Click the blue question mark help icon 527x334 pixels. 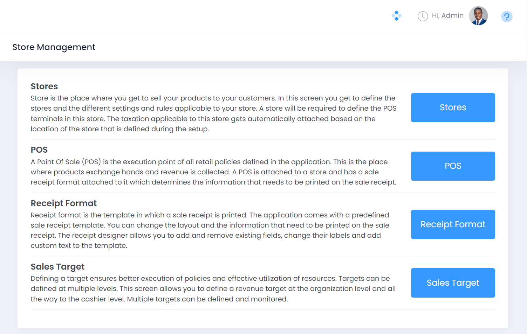pos(507,16)
